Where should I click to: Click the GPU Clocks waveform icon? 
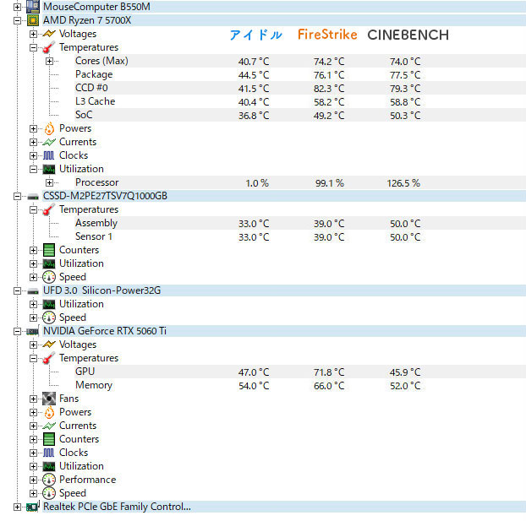pos(49,453)
